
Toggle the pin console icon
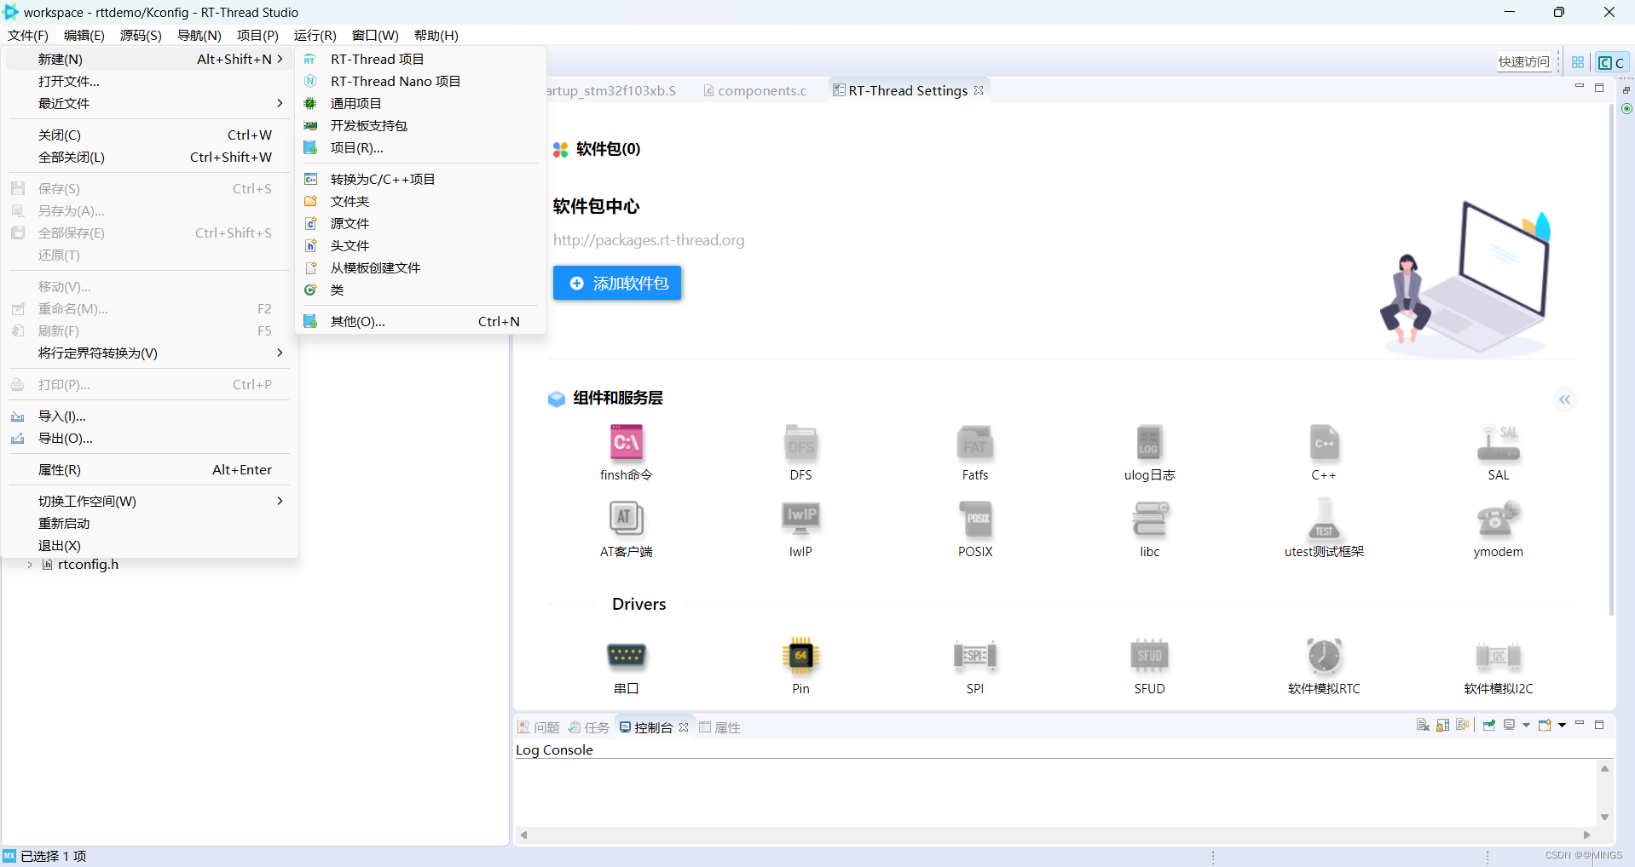1489,726
